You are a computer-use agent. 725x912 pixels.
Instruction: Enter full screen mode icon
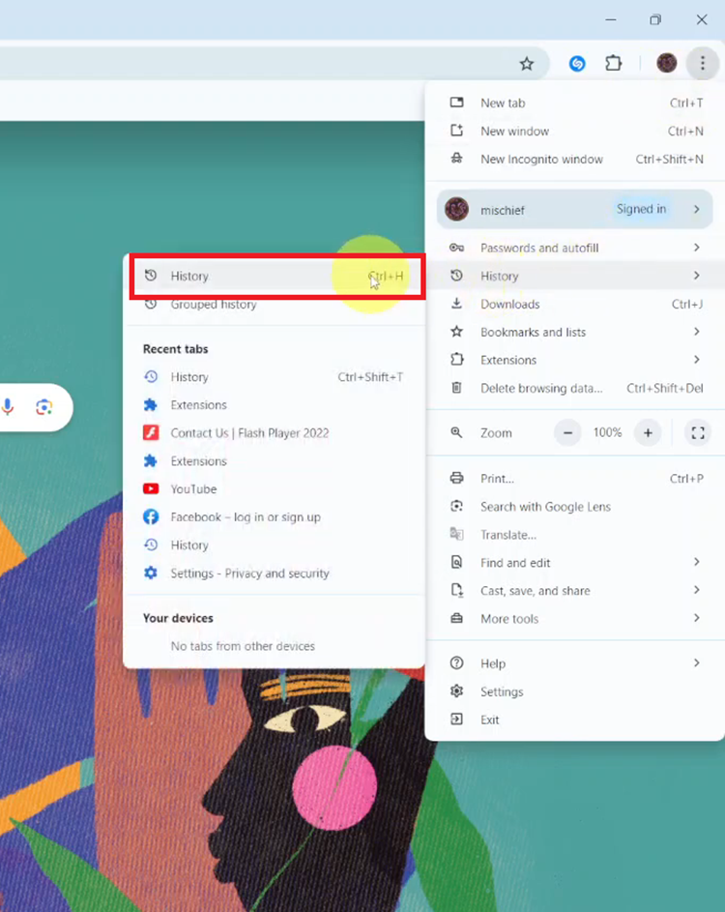coord(698,432)
